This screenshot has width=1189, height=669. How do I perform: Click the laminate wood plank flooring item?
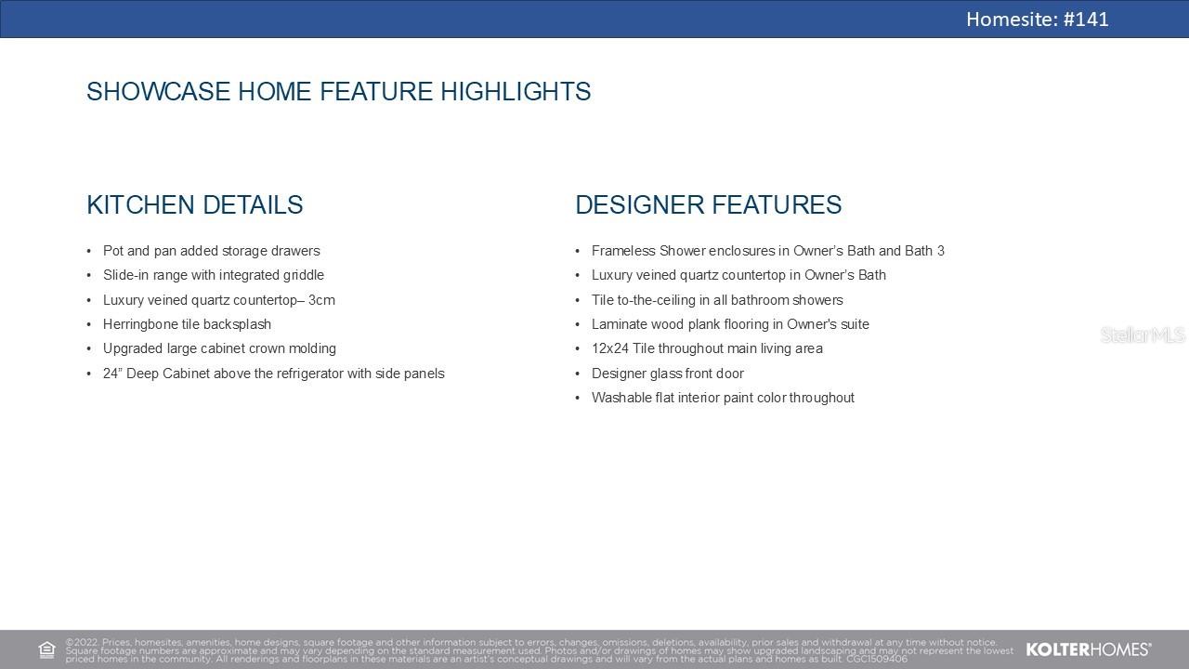730,324
